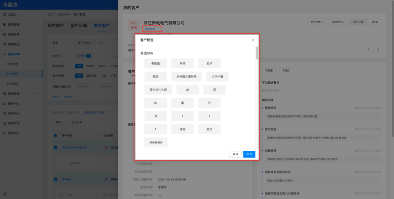Click the 应用市场 sidebar icon
The height and width of the screenshot is (199, 394).
(x=4, y=123)
